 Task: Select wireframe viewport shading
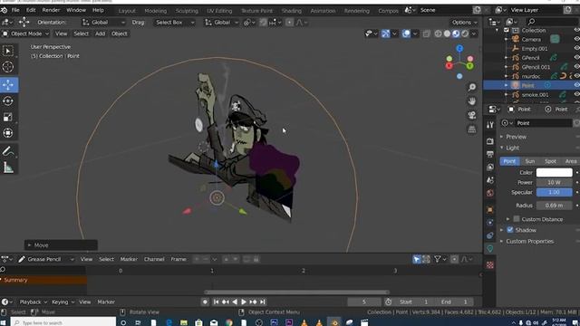point(438,34)
